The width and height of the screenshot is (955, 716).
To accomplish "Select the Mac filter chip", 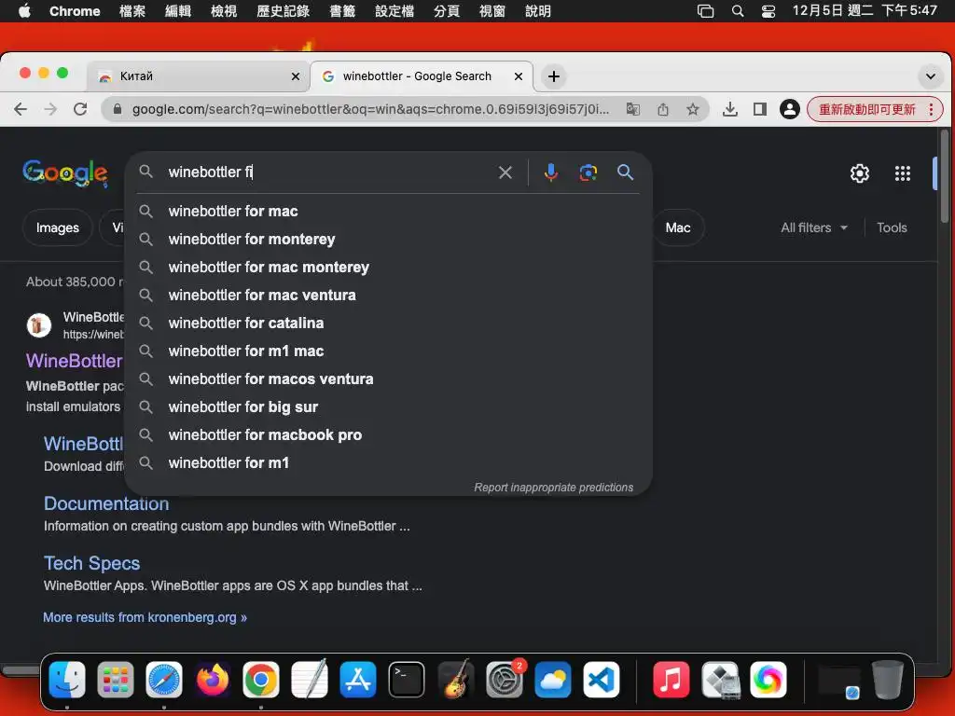I will click(678, 227).
